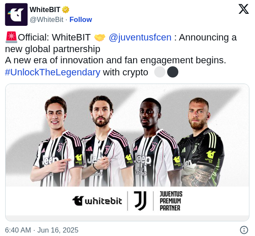
Task: Open the tweet info icon
Action: (244, 230)
